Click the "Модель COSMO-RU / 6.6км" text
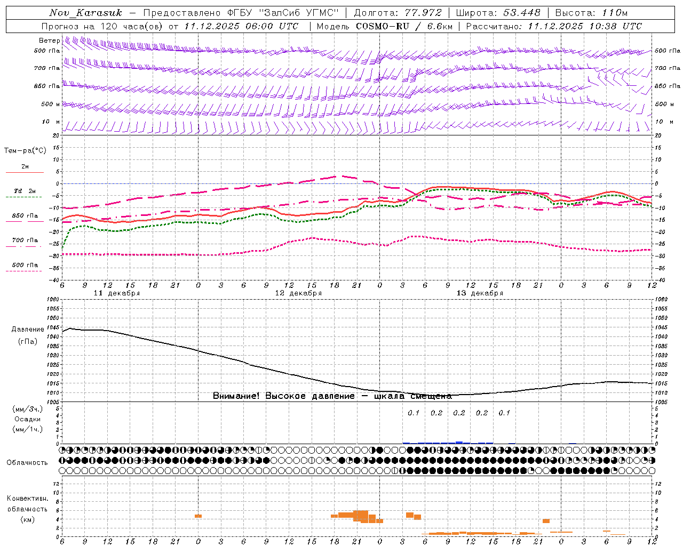The height and width of the screenshot is (546, 683). [x=385, y=26]
